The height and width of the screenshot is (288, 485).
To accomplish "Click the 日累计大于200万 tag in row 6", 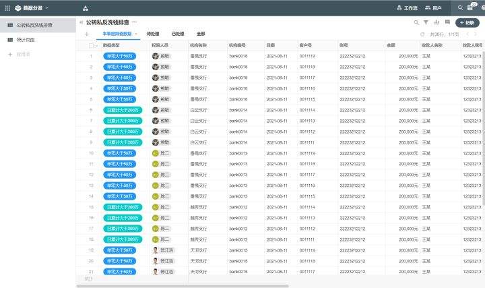I will 122,110.
